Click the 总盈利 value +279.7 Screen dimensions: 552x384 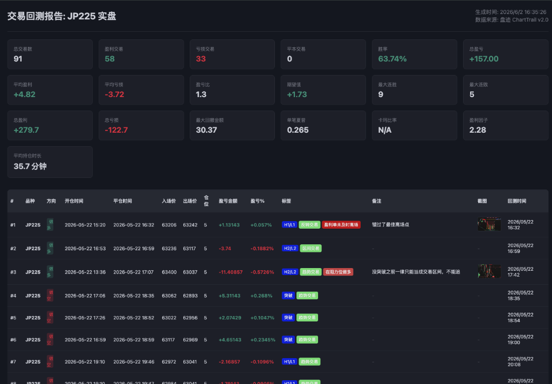coord(26,130)
